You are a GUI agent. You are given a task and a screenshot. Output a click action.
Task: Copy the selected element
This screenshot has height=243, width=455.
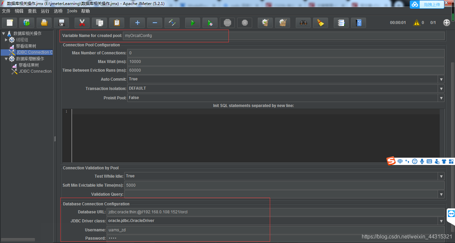100,23
